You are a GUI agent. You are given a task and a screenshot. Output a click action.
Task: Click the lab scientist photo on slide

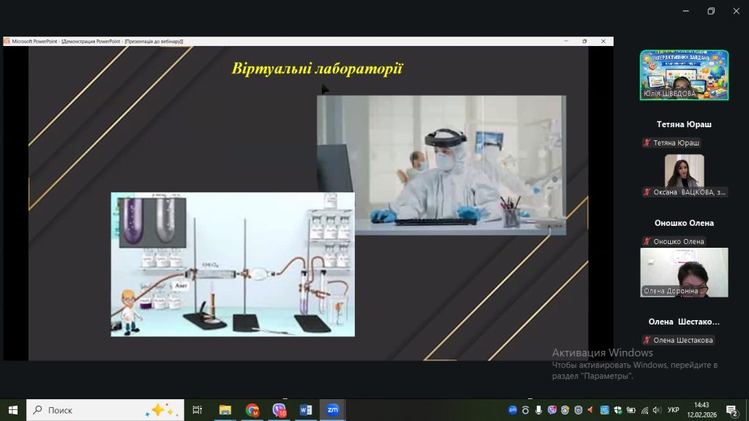(x=441, y=164)
